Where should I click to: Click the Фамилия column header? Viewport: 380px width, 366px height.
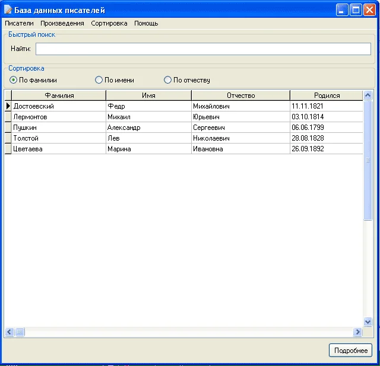pyautogui.click(x=59, y=96)
